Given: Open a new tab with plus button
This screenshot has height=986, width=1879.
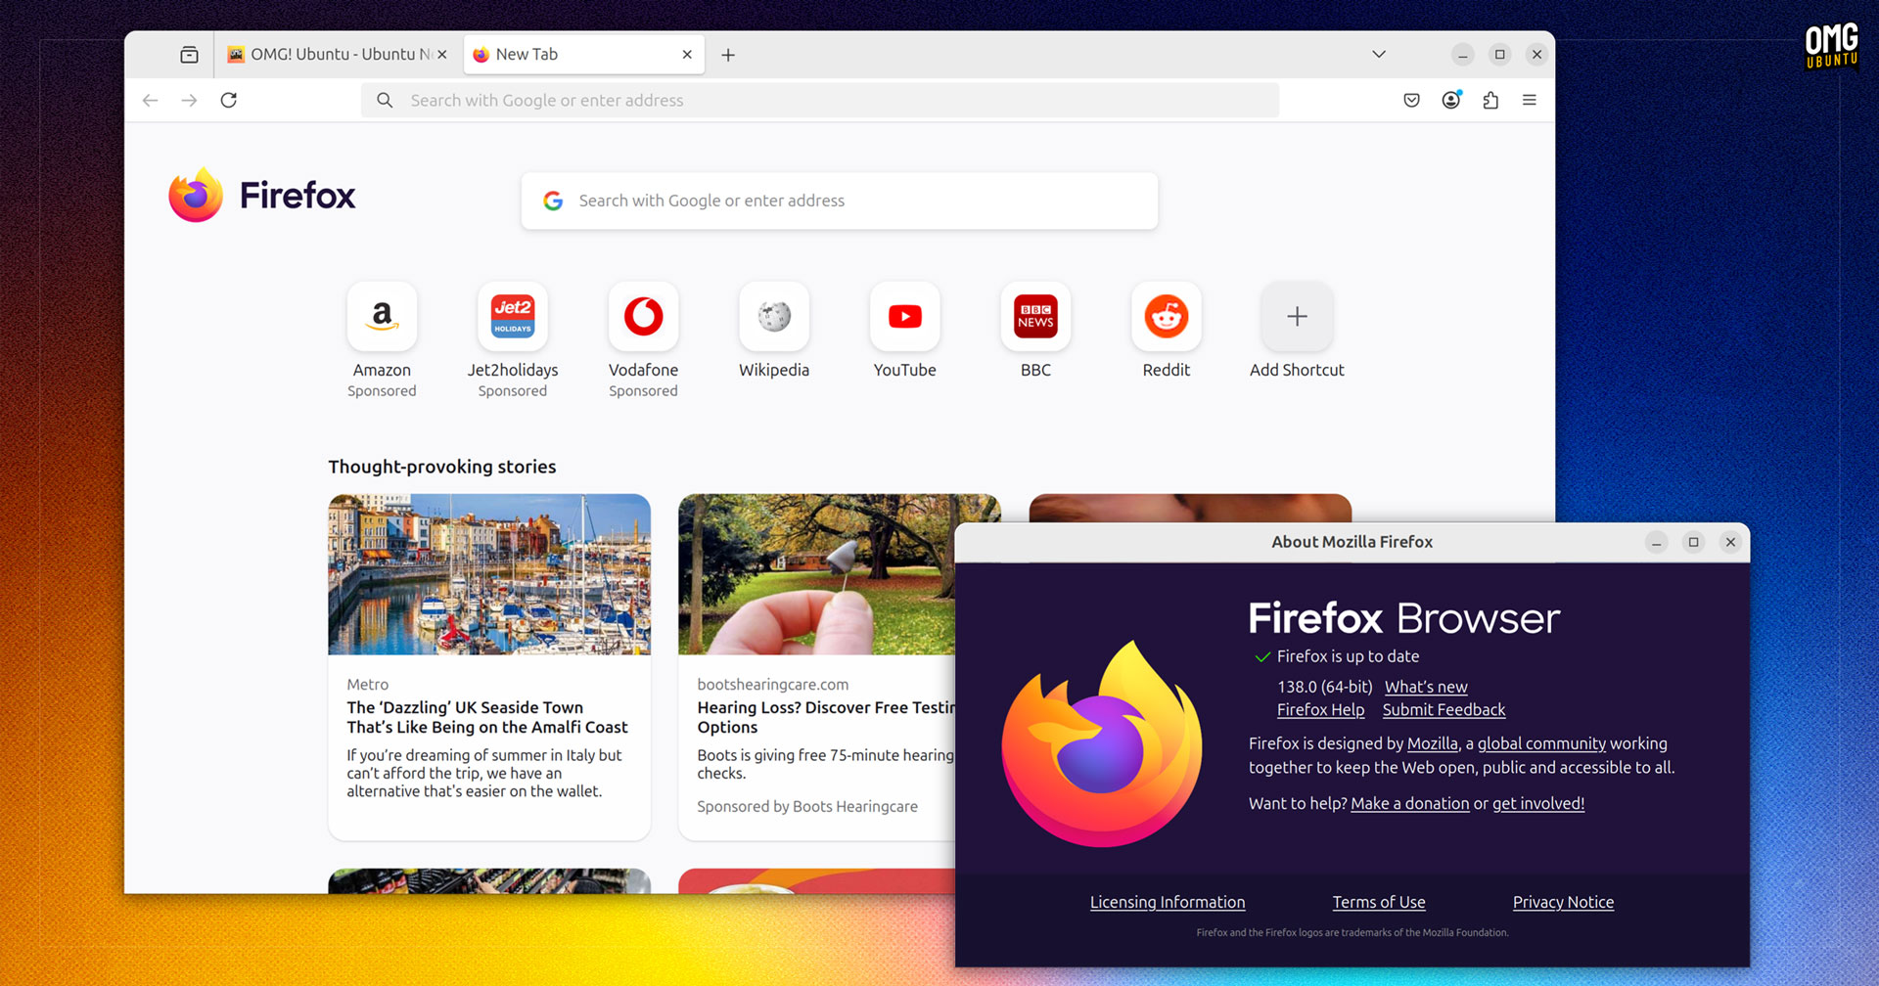Looking at the screenshot, I should [x=728, y=55].
